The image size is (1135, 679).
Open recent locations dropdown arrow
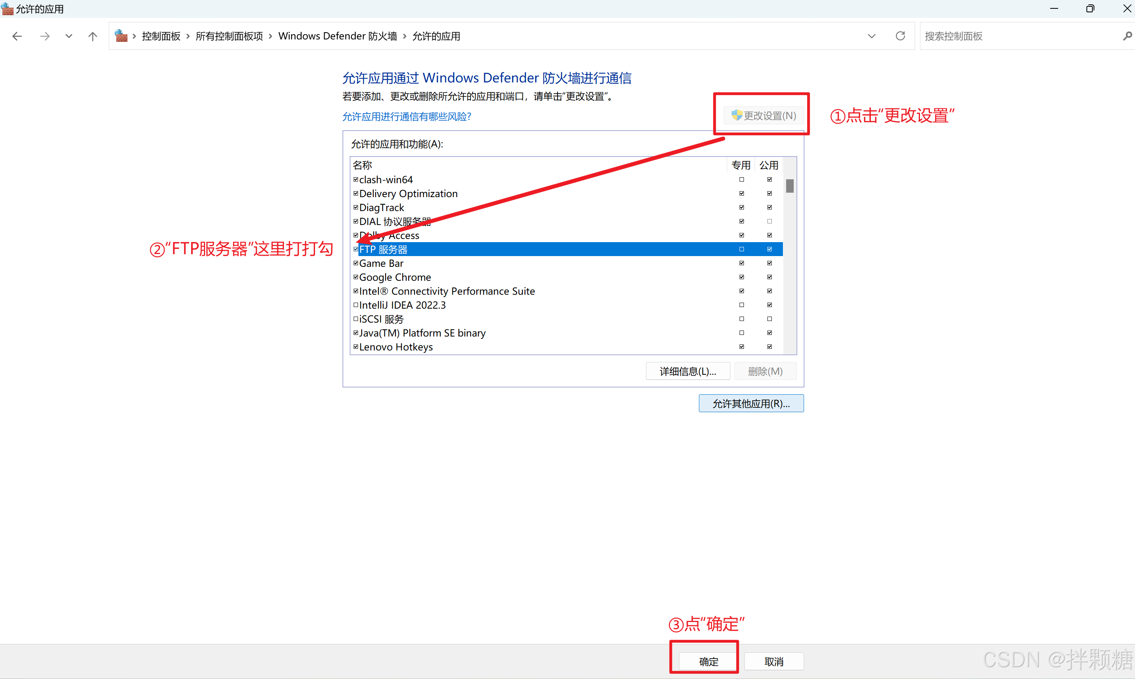click(68, 36)
